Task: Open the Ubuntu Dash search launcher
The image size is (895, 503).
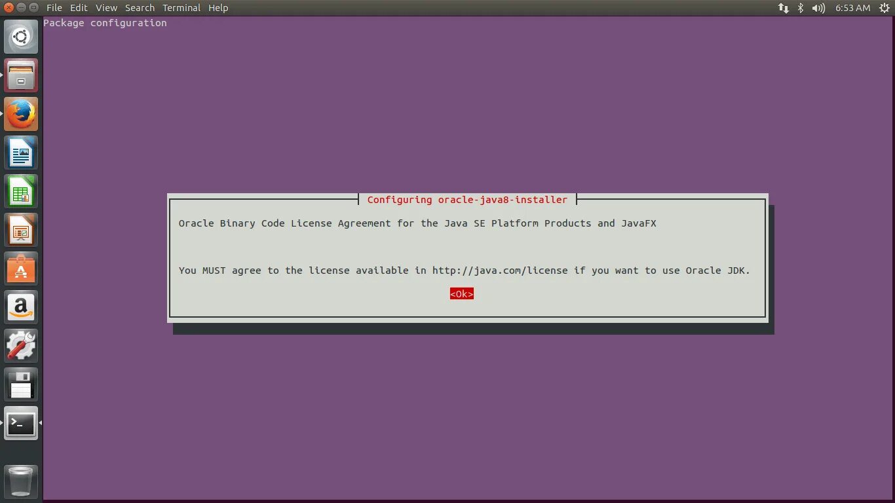Action: click(x=21, y=37)
